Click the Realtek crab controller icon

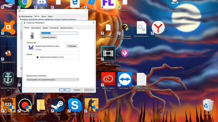pos(31,47)
